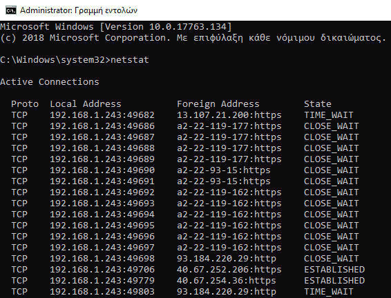The image size is (391, 298).
Task: Click the State column header
Action: [318, 103]
